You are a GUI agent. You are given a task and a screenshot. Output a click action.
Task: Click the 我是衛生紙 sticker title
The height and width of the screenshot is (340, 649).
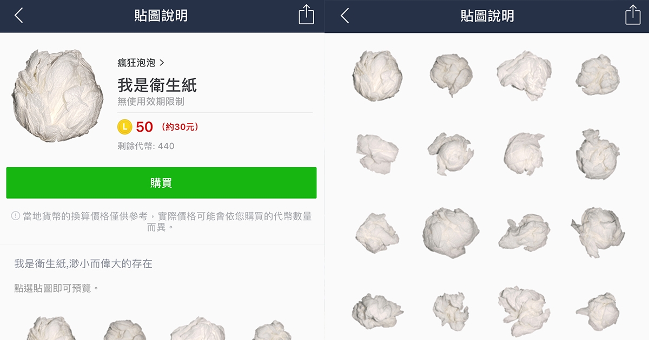[x=157, y=85]
